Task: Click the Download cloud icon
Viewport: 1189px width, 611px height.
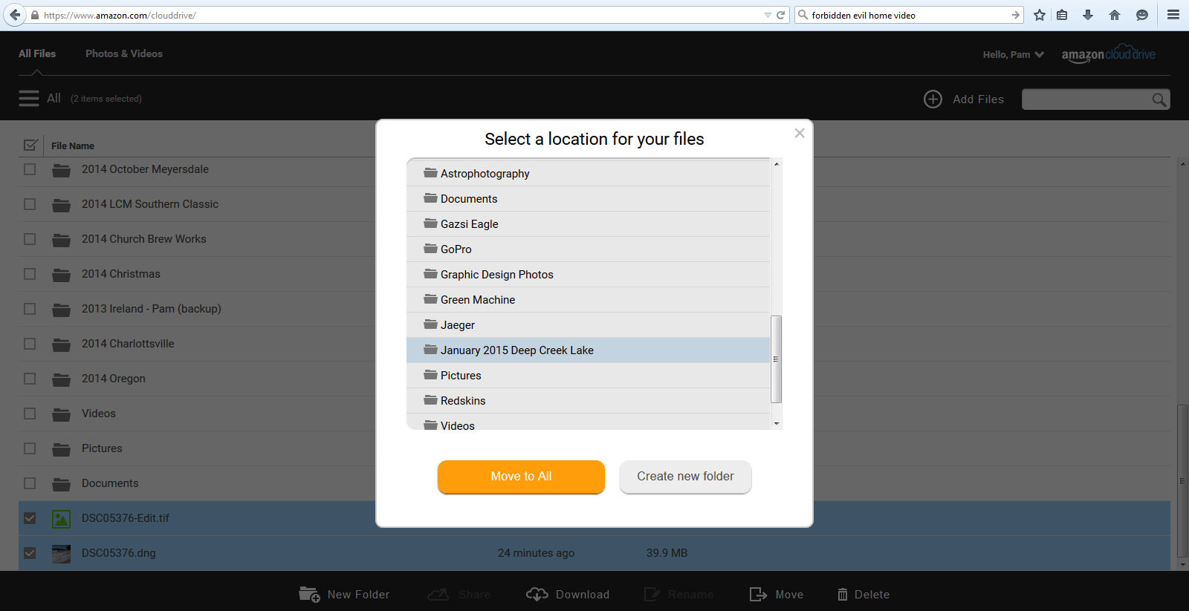Action: (x=537, y=594)
